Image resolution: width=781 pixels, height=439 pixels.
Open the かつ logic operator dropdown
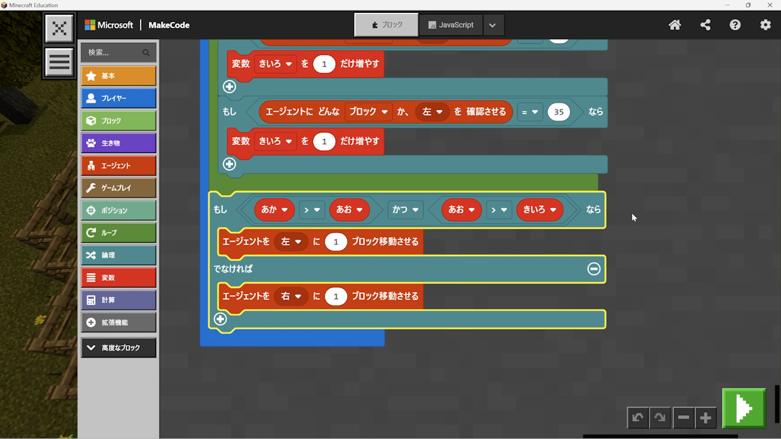click(406, 210)
